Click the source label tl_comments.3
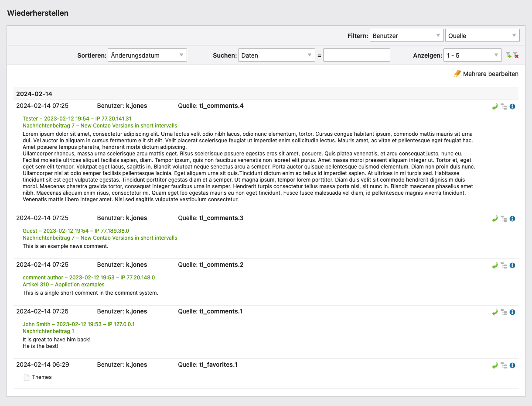The image size is (532, 406). click(x=222, y=218)
